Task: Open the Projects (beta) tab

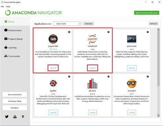Action: 13,39
